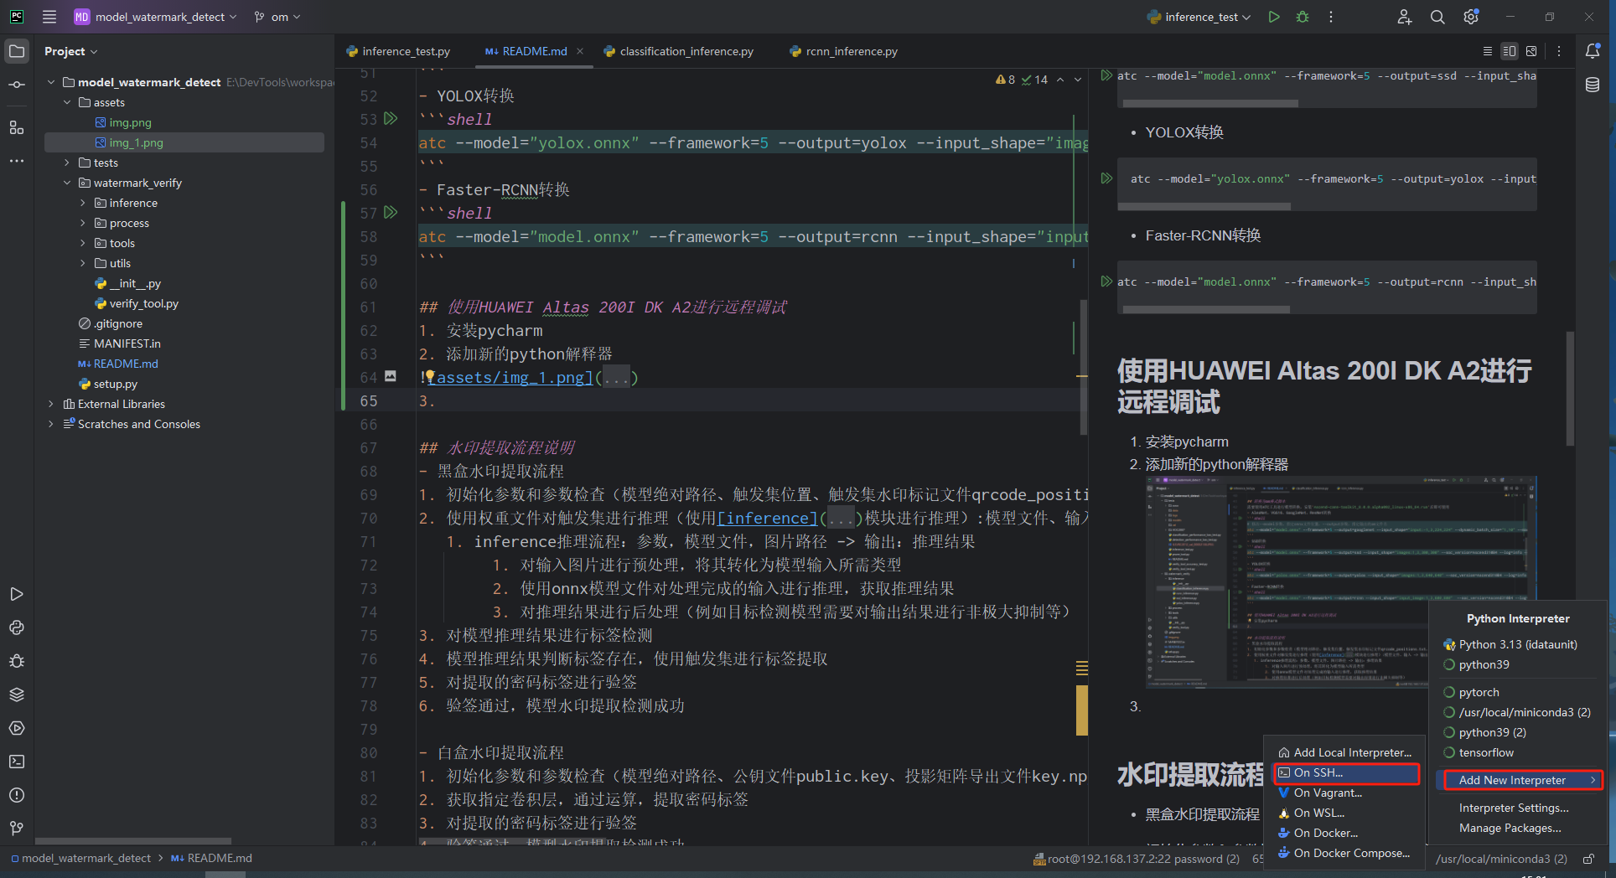Debug inference_test configuration
Image resolution: width=1616 pixels, height=878 pixels.
1303,17
